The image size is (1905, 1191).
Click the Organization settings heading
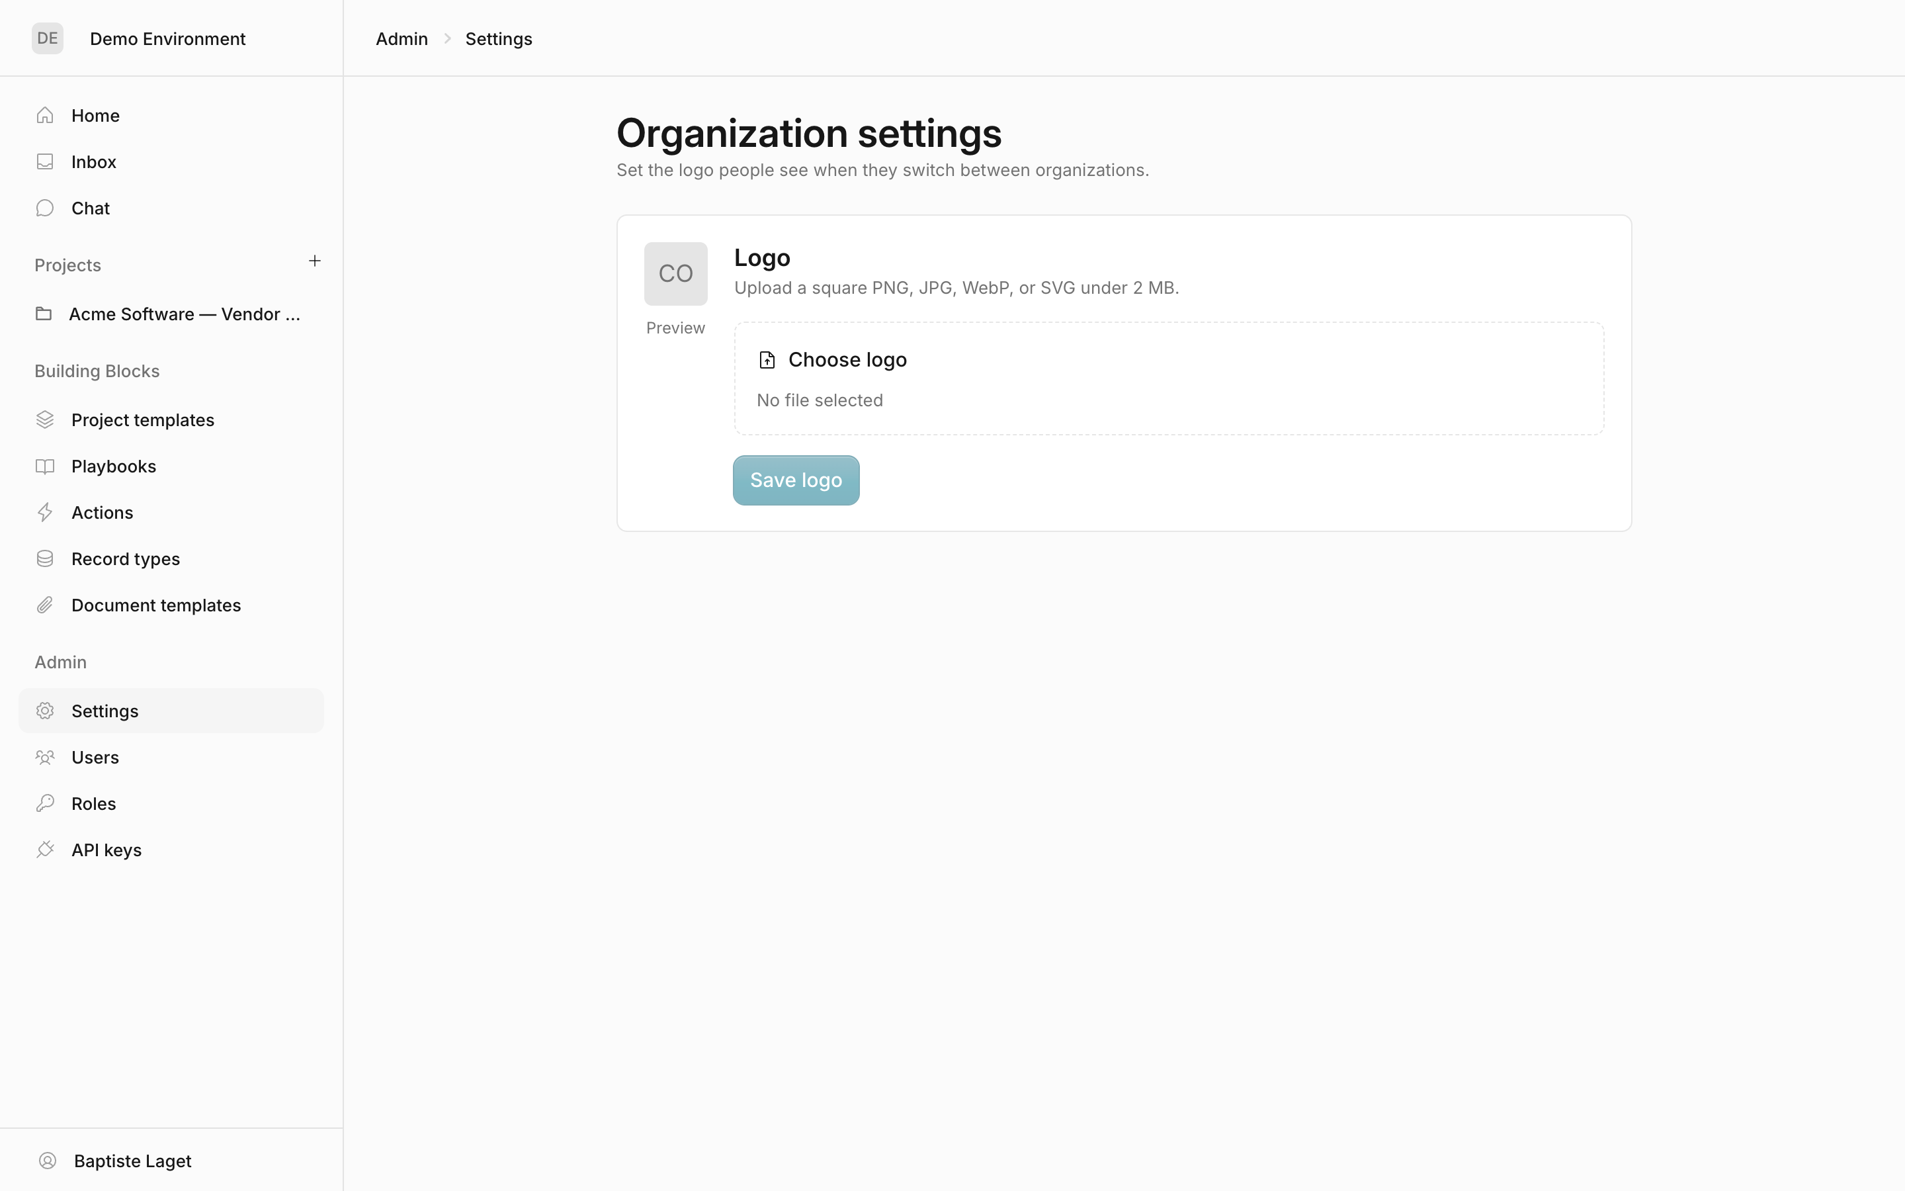point(808,133)
